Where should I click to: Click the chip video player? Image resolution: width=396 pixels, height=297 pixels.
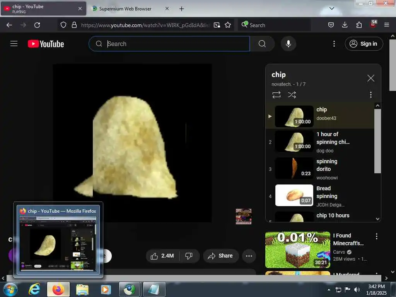[x=132, y=143]
